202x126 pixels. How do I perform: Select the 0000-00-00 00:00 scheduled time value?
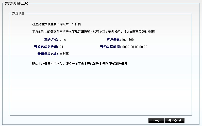tap(134, 47)
